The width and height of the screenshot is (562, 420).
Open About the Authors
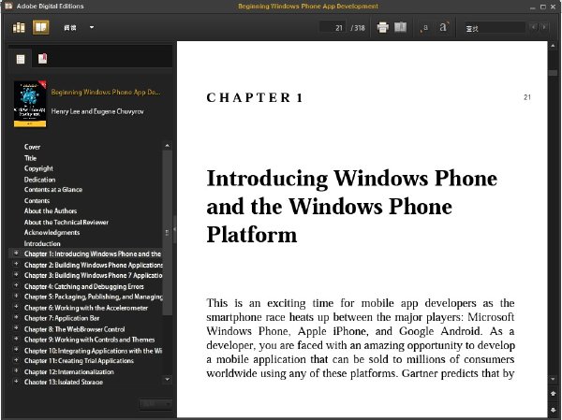(51, 211)
